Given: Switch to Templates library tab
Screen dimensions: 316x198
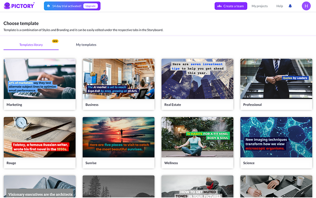Looking at the screenshot, I should [31, 45].
